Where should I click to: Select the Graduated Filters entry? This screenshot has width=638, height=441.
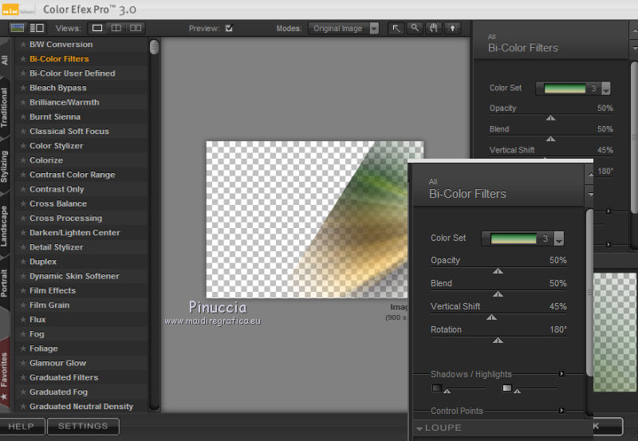[x=64, y=377]
